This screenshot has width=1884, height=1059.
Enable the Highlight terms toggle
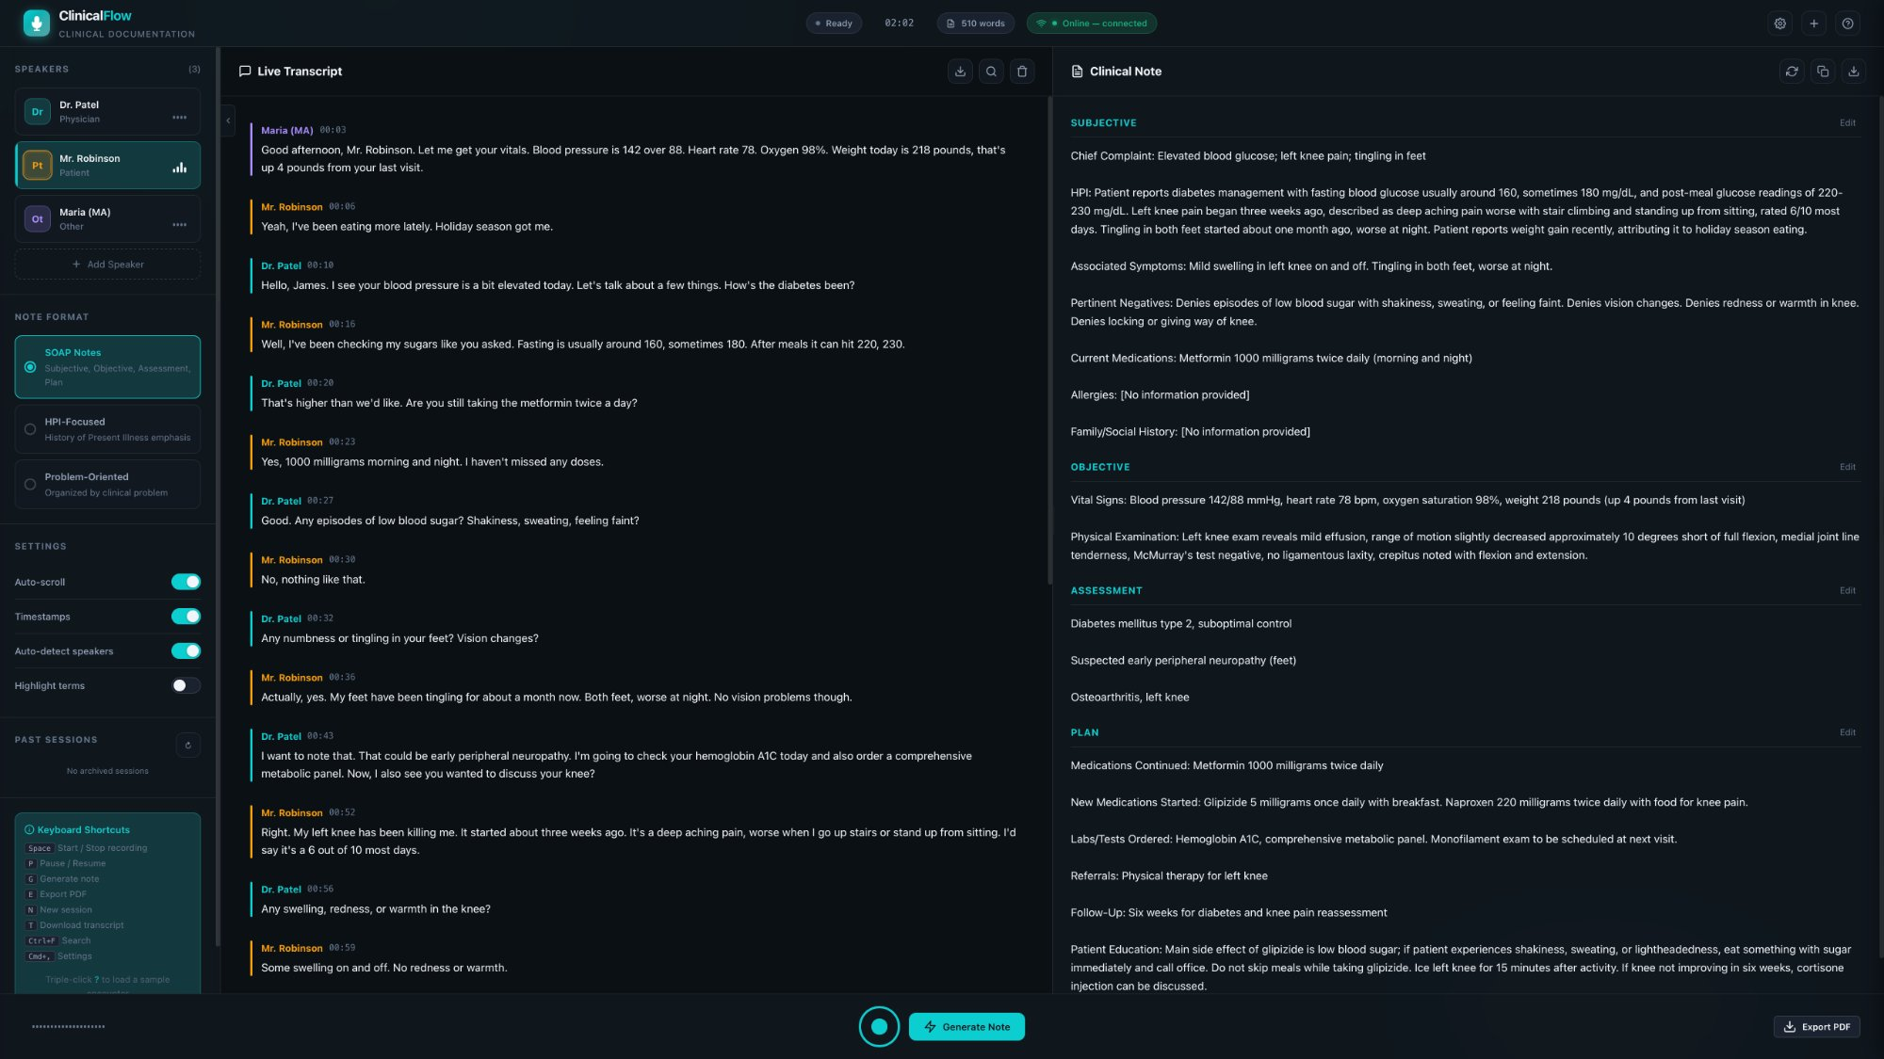(186, 685)
